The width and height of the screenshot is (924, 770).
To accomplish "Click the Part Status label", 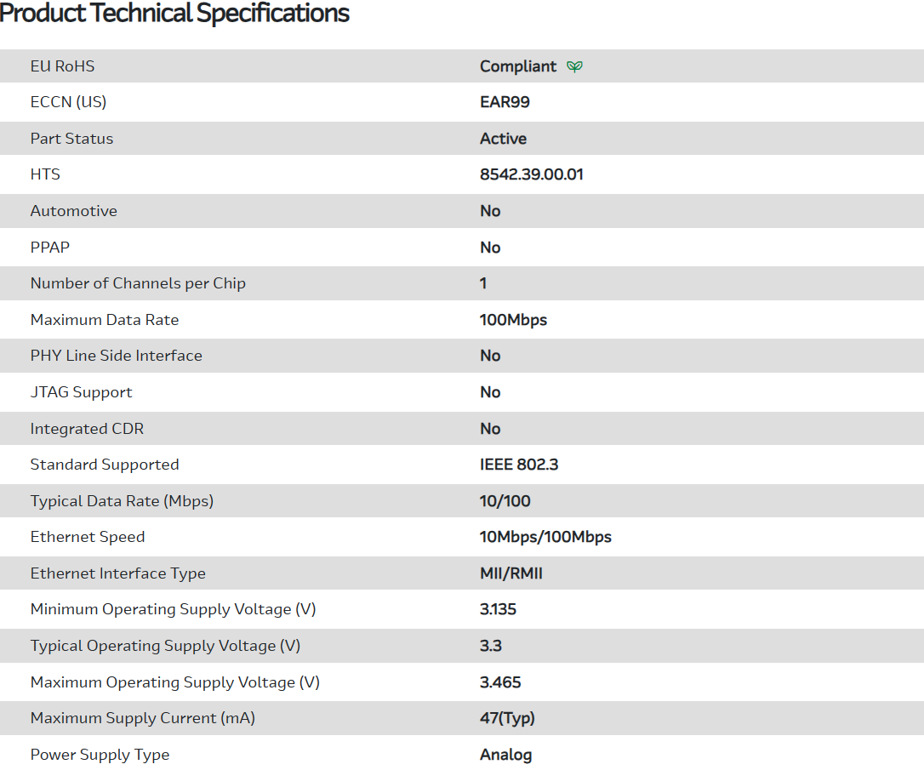I will [71, 139].
